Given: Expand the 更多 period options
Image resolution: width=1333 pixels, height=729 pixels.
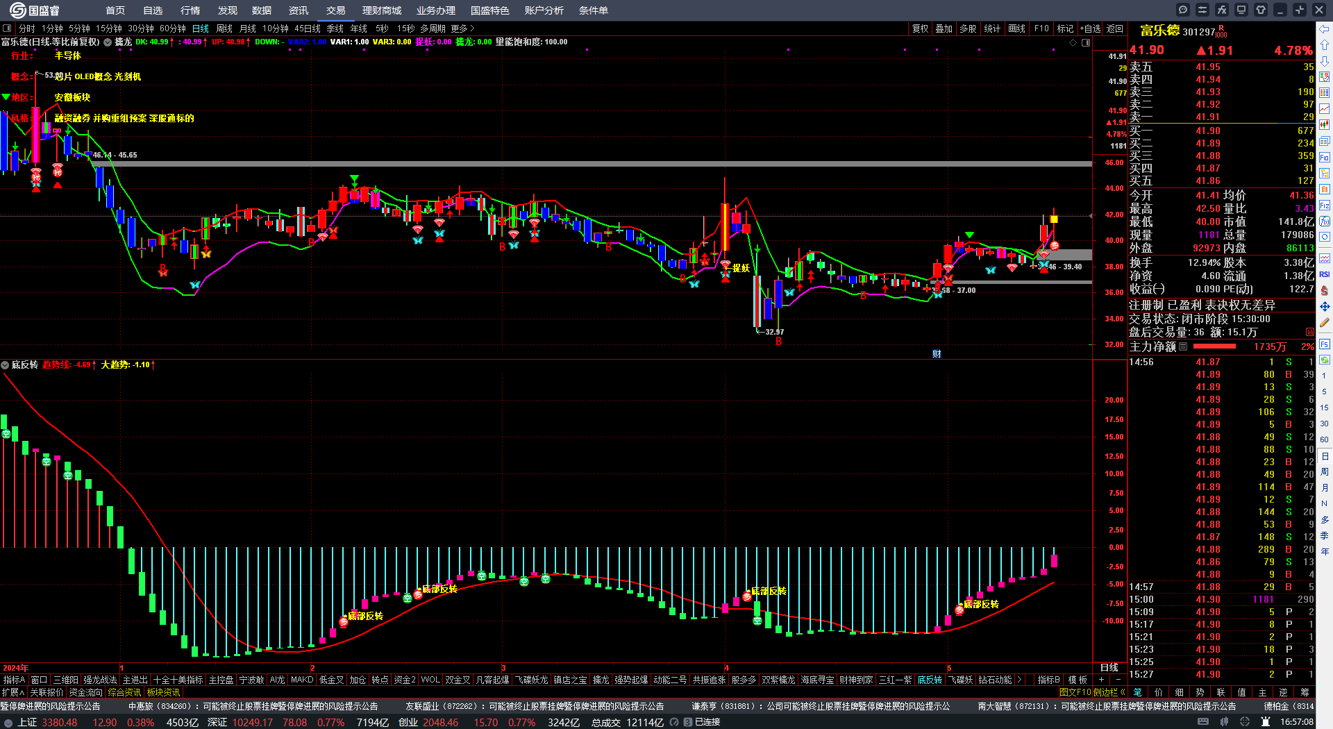Looking at the screenshot, I should coord(462,28).
